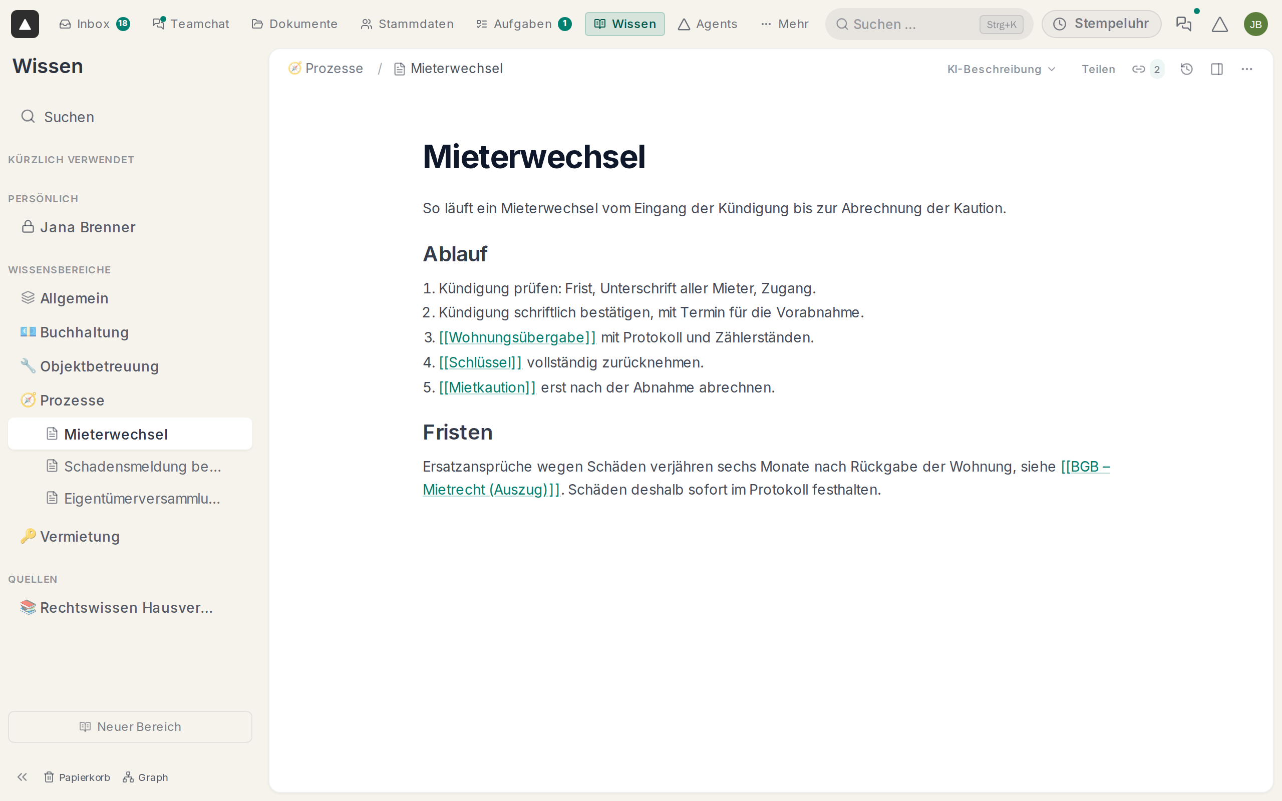Start the Stempeluhr time clock
1282x801 pixels.
coord(1101,24)
